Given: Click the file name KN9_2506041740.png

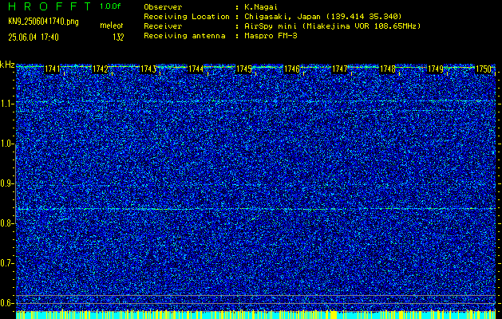Looking at the screenshot, I should coord(43,22).
